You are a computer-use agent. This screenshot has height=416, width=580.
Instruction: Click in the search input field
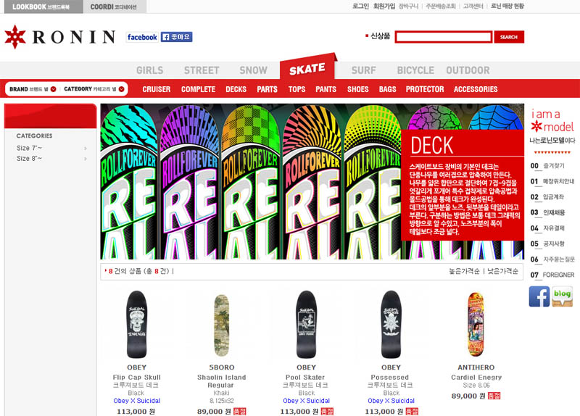pyautogui.click(x=444, y=37)
